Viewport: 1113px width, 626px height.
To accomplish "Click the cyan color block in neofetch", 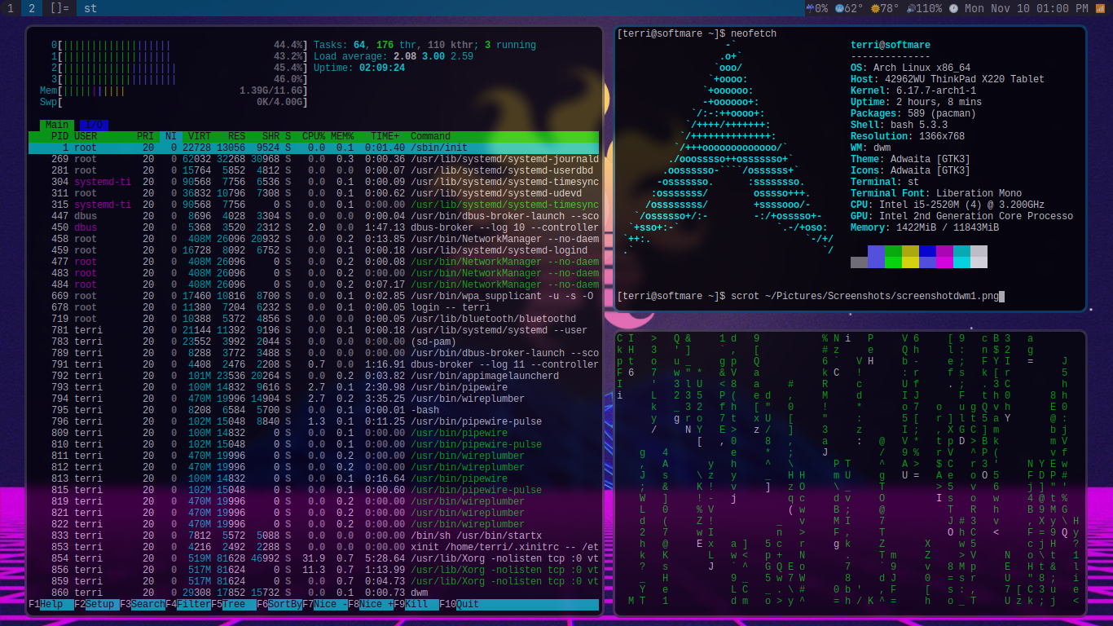I will coord(961,257).
